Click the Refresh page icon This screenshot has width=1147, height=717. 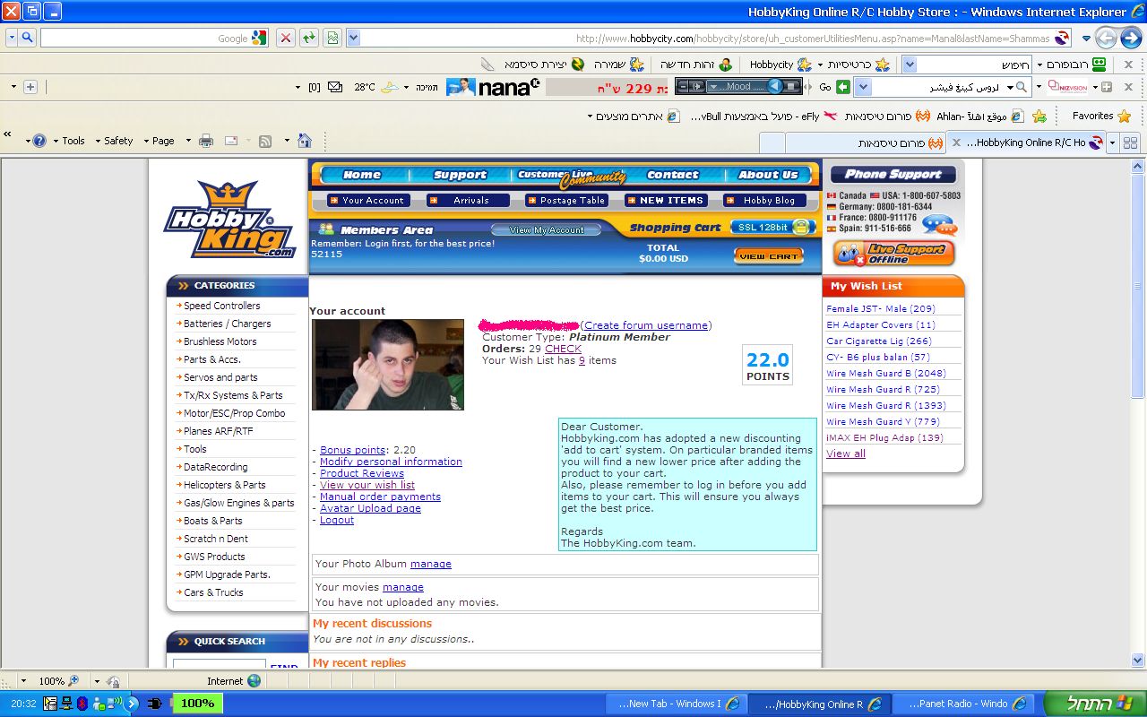coord(308,38)
